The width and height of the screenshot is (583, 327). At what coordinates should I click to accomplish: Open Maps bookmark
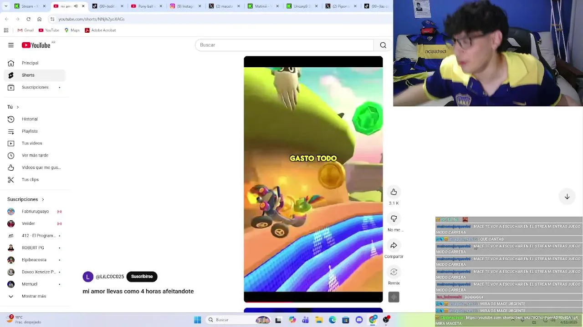click(72, 30)
